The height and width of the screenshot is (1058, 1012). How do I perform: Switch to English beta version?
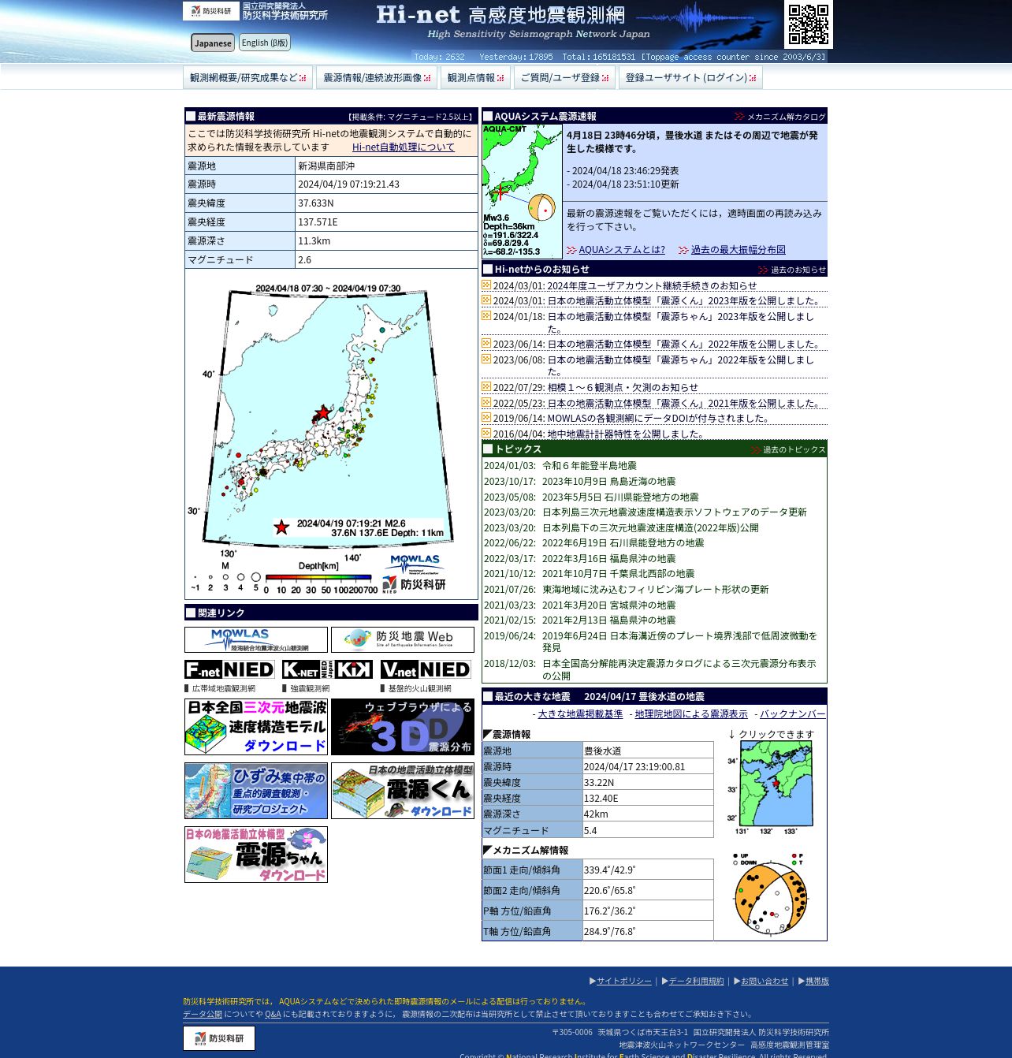click(265, 43)
